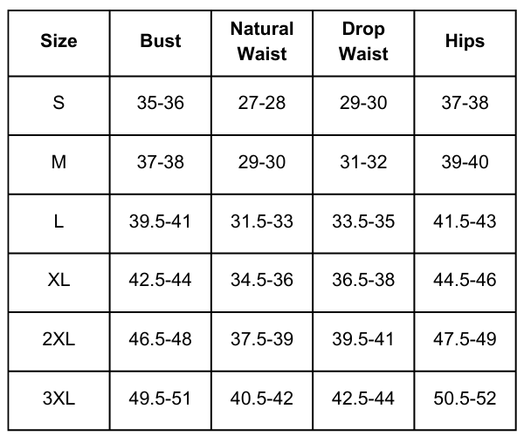The height and width of the screenshot is (436, 524).
Task: Click the Hips column header
Action: pyautogui.click(x=465, y=41)
